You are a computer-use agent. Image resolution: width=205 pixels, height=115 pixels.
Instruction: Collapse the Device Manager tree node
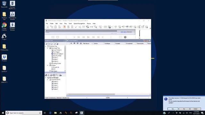[45, 78]
